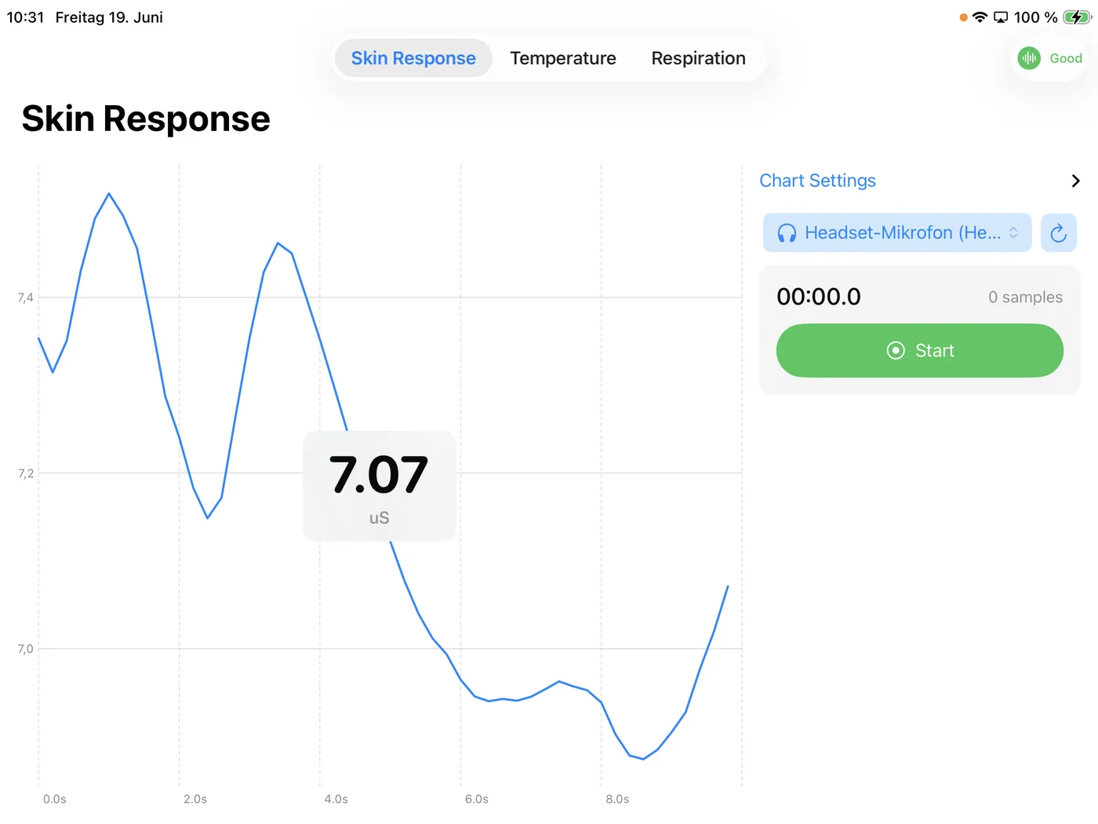
Task: Click the screen mirroring icon in status bar
Action: 1001,17
